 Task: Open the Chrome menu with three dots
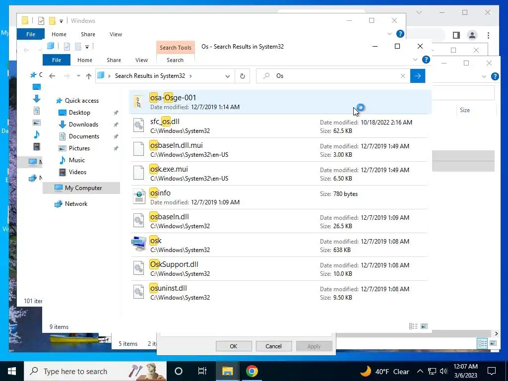click(x=488, y=35)
